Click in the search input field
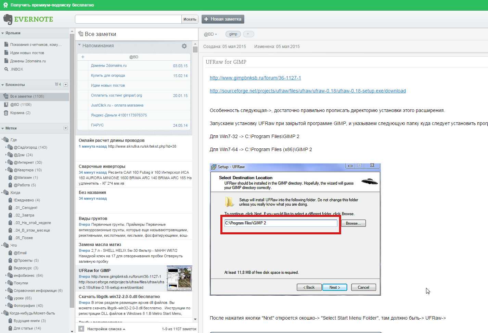 128,19
